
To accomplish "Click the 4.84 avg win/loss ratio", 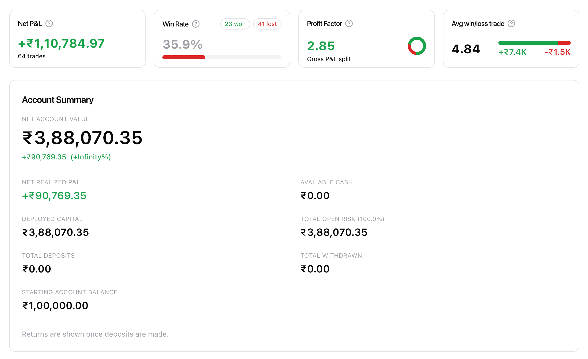I will pyautogui.click(x=466, y=49).
